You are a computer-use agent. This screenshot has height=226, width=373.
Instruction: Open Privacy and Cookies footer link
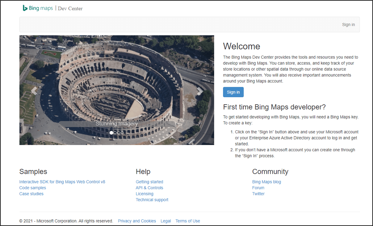(x=137, y=221)
